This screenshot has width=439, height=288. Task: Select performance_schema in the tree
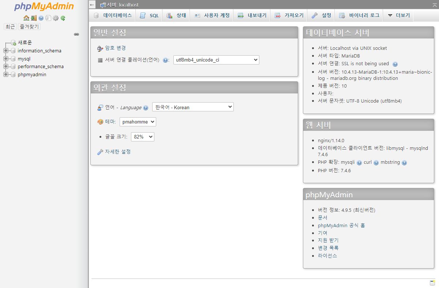coord(41,67)
